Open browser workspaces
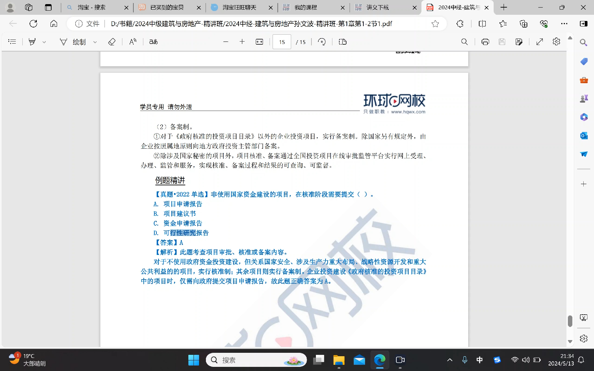 [29, 7]
